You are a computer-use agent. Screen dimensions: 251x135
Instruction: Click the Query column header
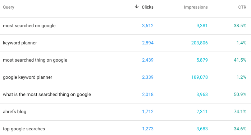click(9, 7)
